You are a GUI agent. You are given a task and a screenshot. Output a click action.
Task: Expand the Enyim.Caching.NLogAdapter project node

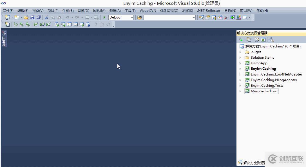click(x=240, y=80)
